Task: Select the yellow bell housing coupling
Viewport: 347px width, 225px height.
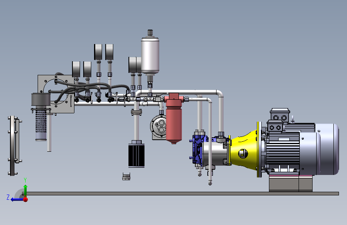Action: coord(243,151)
